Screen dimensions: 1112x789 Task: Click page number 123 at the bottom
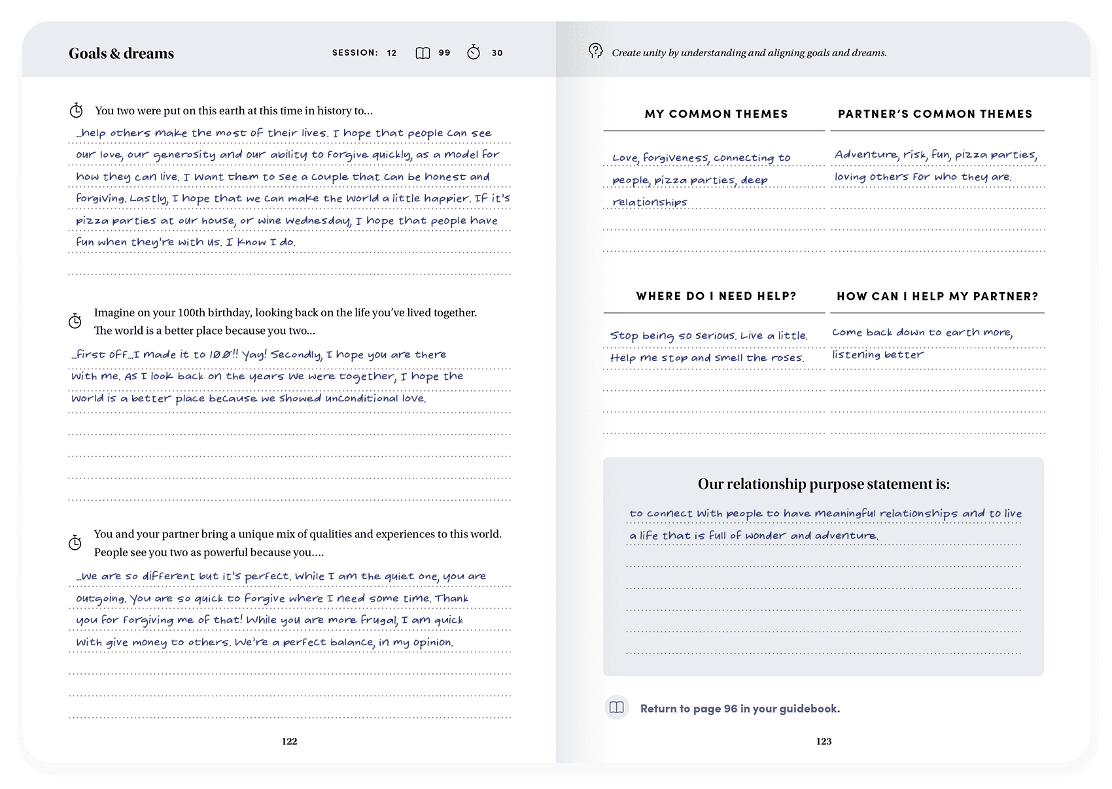(824, 741)
